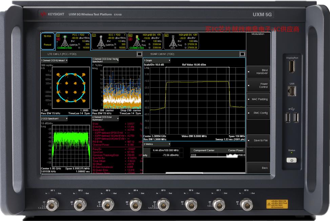The image size is (330, 221).
Task: Open the 2 Metrics dropdown
Action: (x=157, y=144)
